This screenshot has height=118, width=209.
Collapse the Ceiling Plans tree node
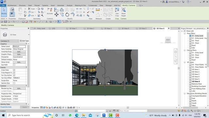[x=185, y=50]
